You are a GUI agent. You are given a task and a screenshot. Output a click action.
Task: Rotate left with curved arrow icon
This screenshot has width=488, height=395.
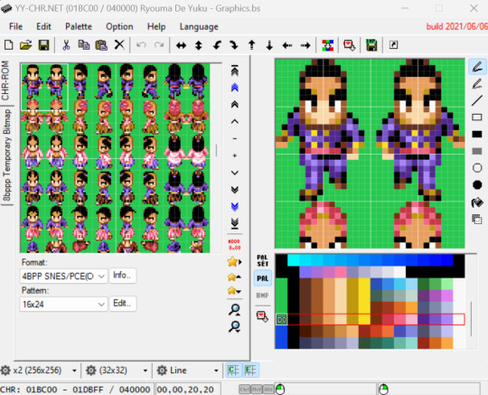[x=217, y=45]
